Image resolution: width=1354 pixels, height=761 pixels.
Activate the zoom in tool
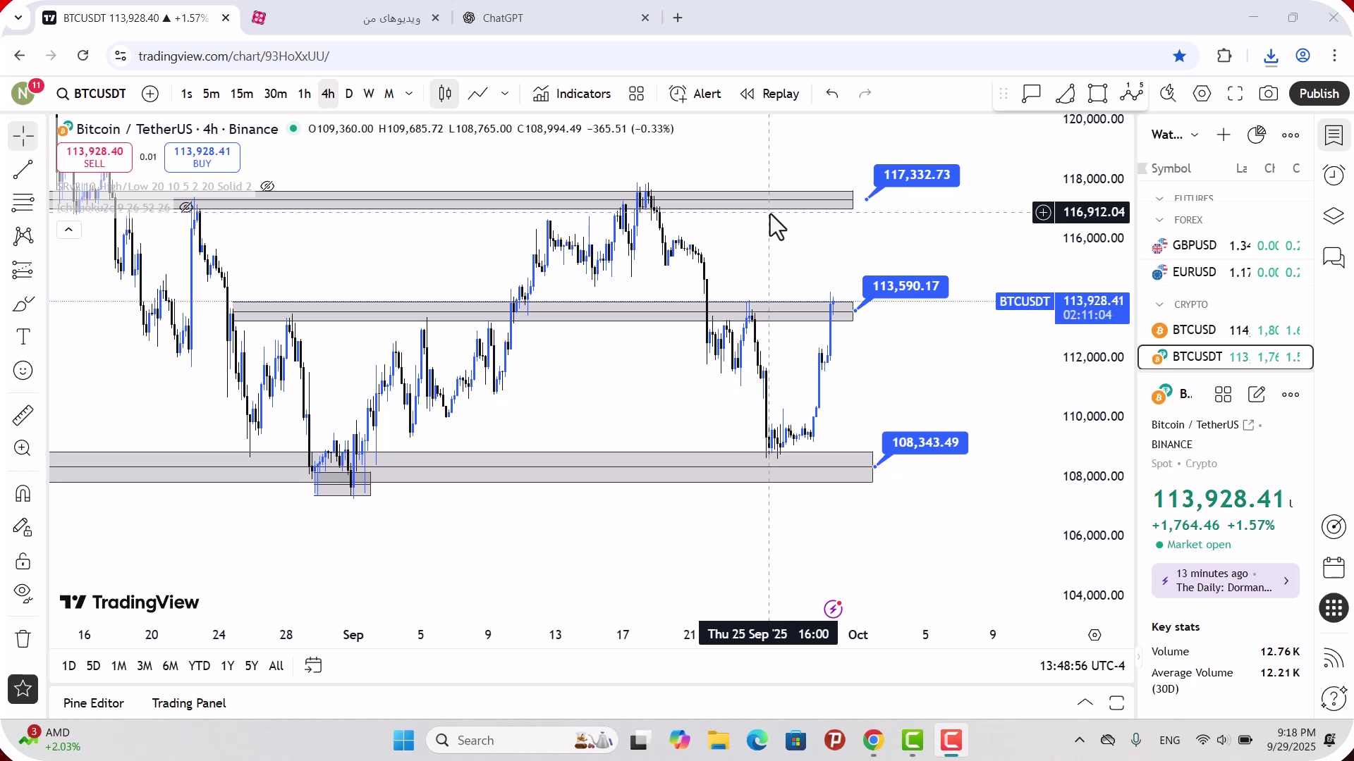click(23, 448)
